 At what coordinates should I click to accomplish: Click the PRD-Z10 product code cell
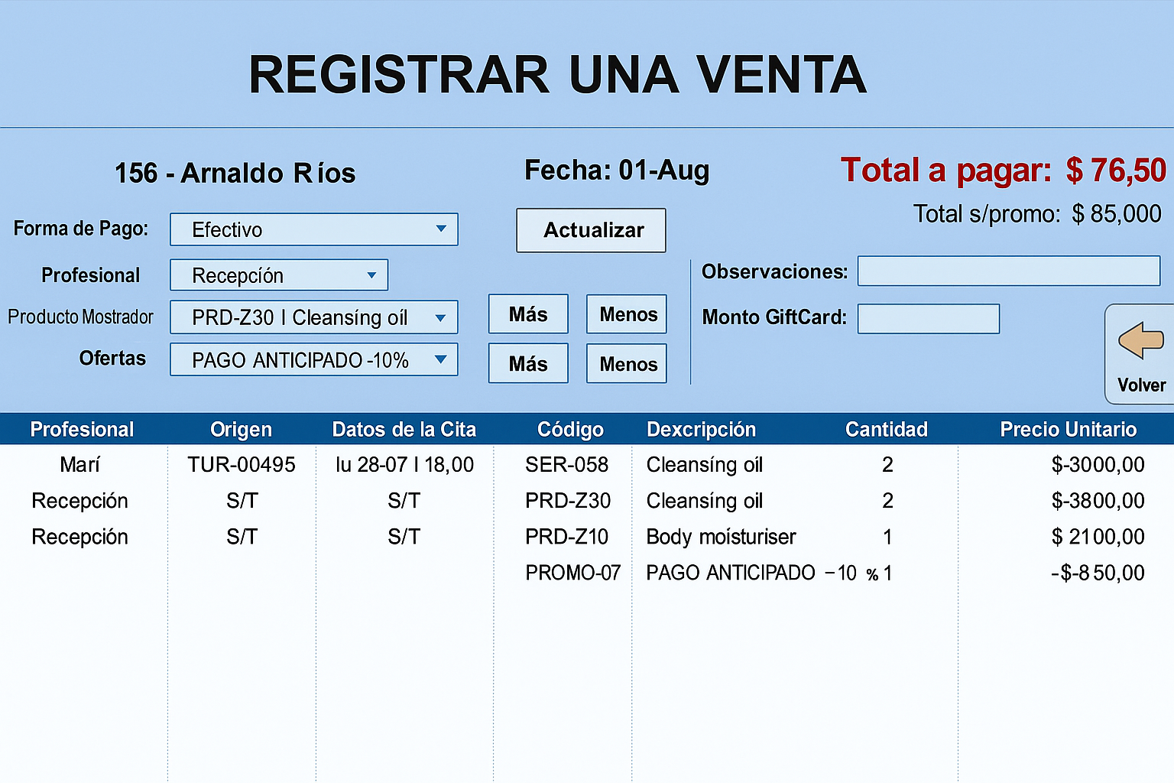[x=566, y=537]
